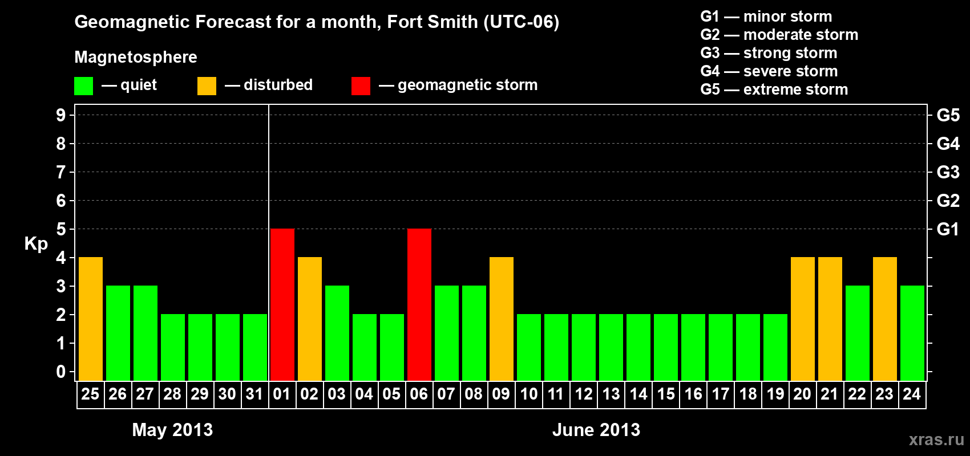Click the date label 06

pyautogui.click(x=419, y=394)
